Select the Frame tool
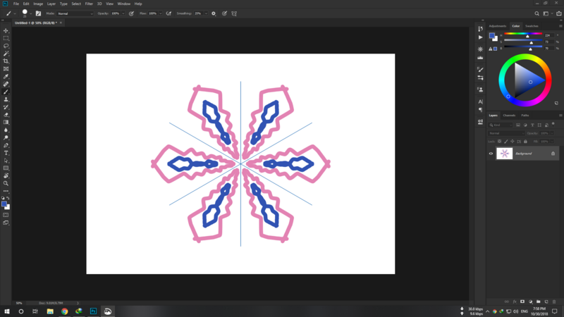 (6, 68)
